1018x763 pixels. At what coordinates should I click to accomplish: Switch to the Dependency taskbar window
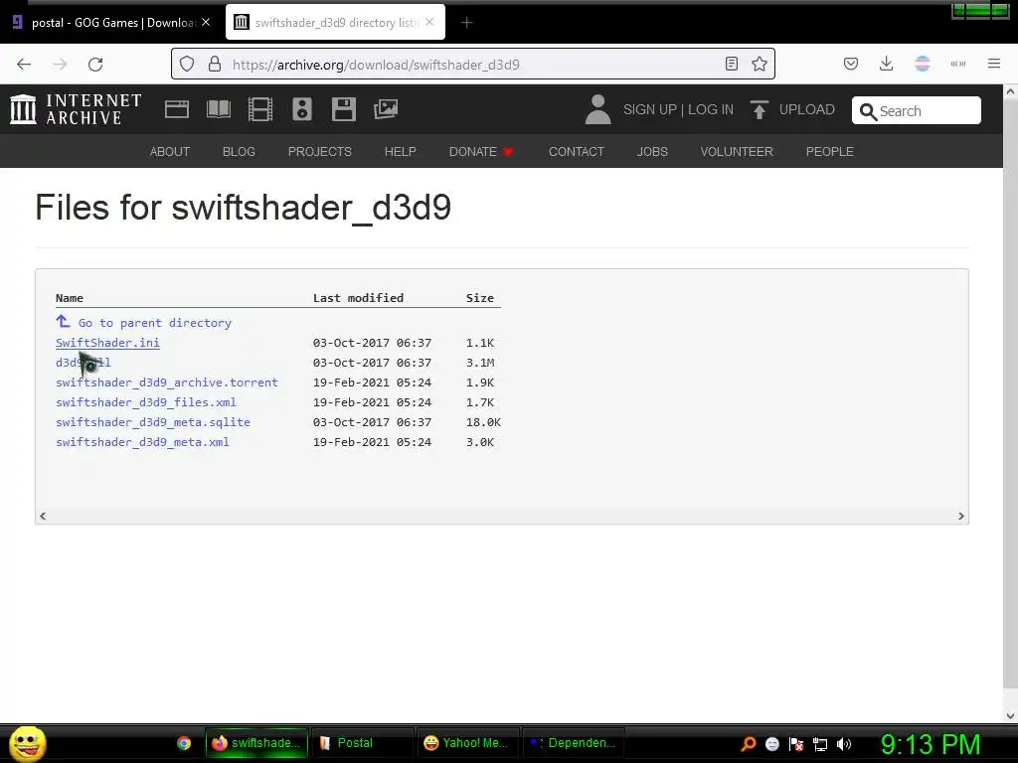coord(574,743)
